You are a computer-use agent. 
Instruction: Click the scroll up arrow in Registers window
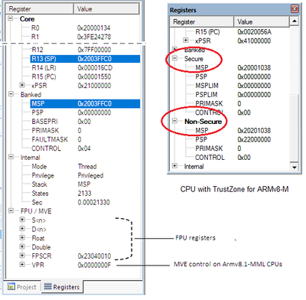[295, 21]
